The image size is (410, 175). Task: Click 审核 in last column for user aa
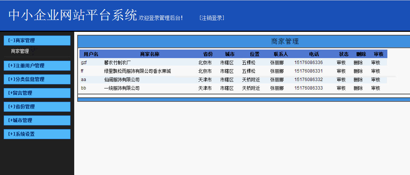[x=375, y=80]
